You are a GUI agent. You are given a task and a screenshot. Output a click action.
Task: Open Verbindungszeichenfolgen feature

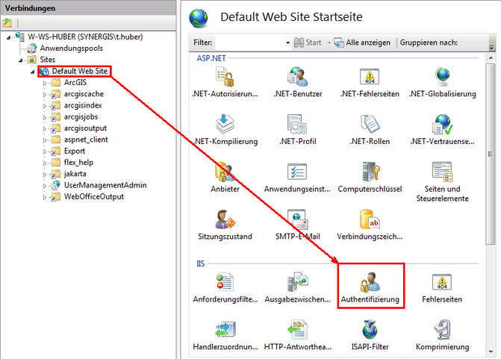click(370, 225)
